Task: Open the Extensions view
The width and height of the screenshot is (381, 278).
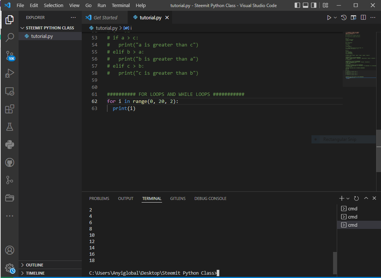Action: tap(10, 109)
